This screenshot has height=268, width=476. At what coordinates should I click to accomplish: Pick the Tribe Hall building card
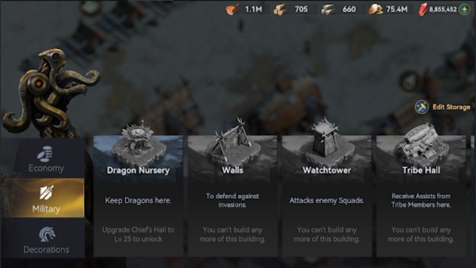click(421, 196)
